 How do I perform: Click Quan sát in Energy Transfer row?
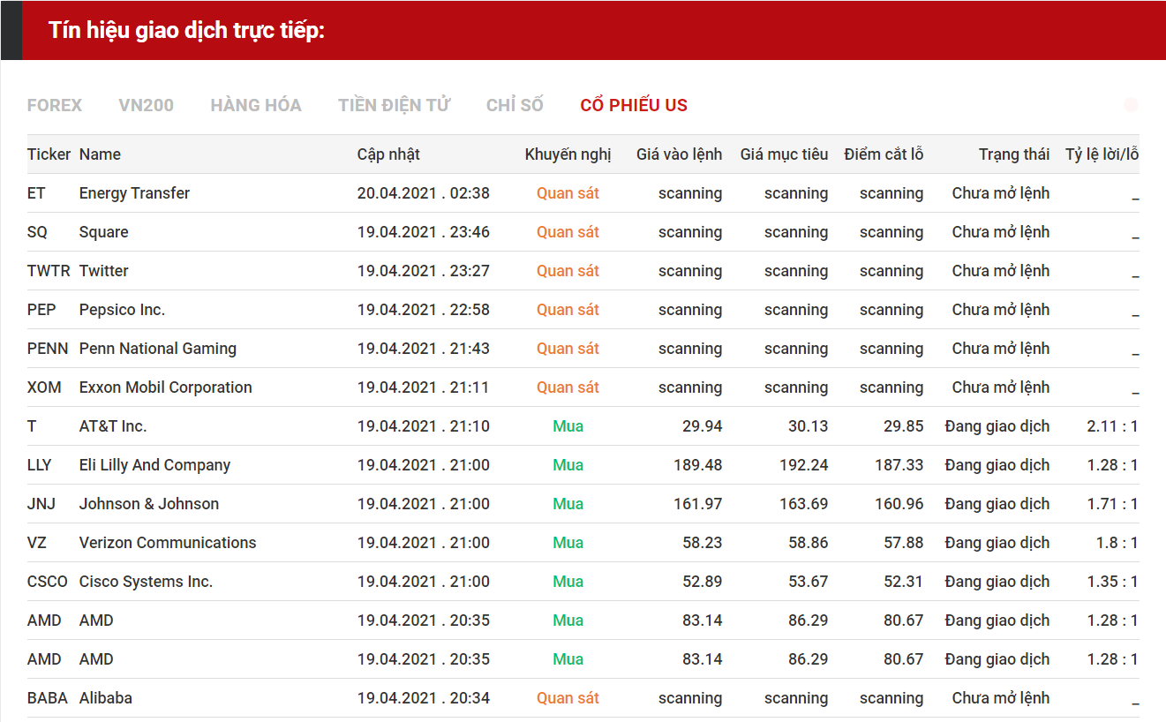[568, 193]
